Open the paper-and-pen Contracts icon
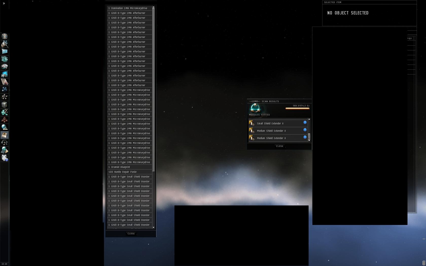Image resolution: width=426 pixels, height=266 pixels. click(x=5, y=82)
